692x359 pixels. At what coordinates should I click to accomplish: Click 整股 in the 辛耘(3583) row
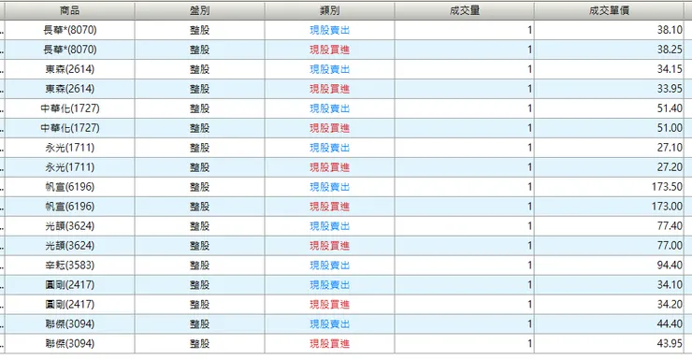(199, 266)
